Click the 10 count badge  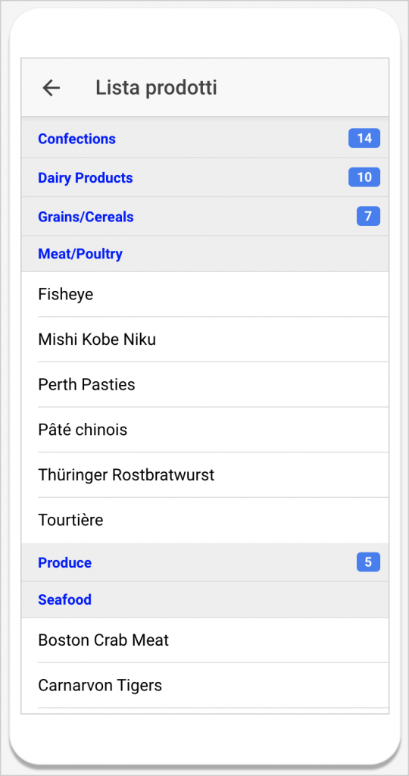tap(364, 177)
